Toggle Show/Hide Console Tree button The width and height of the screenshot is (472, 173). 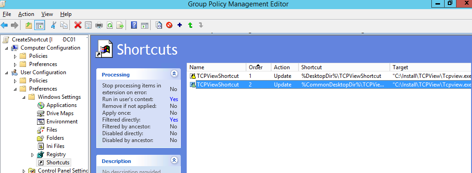pyautogui.click(x=39, y=25)
